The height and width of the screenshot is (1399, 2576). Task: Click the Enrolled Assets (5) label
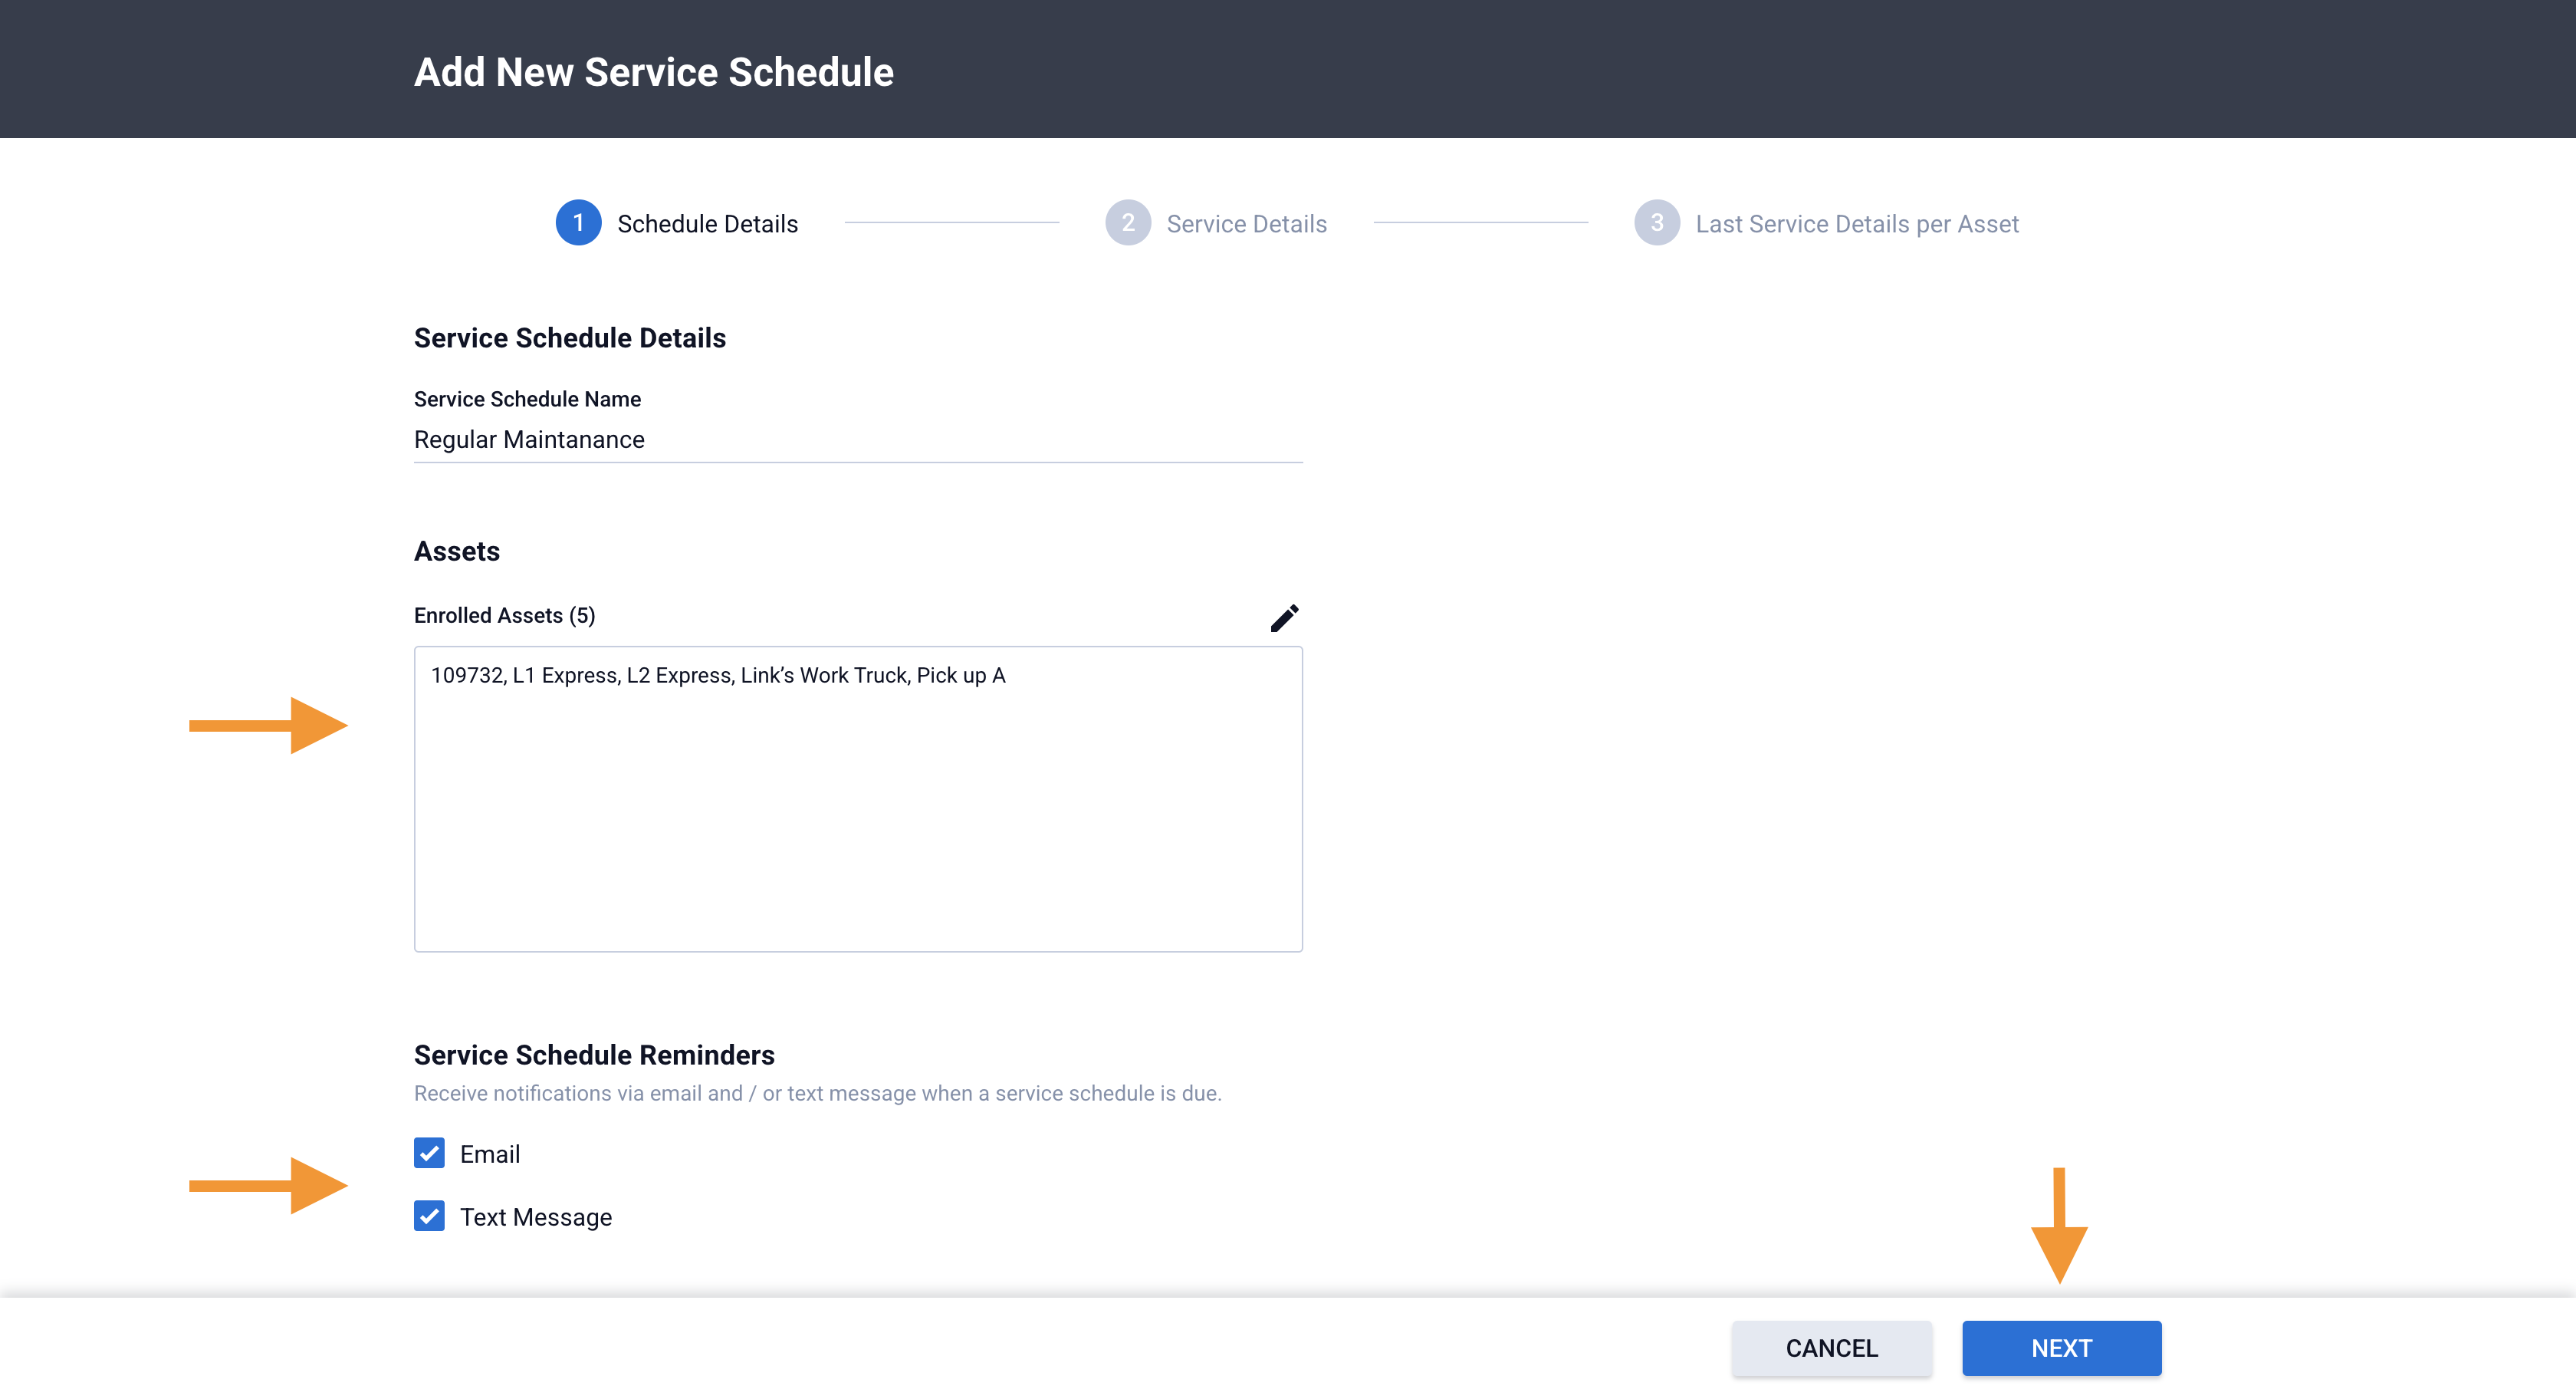click(504, 615)
